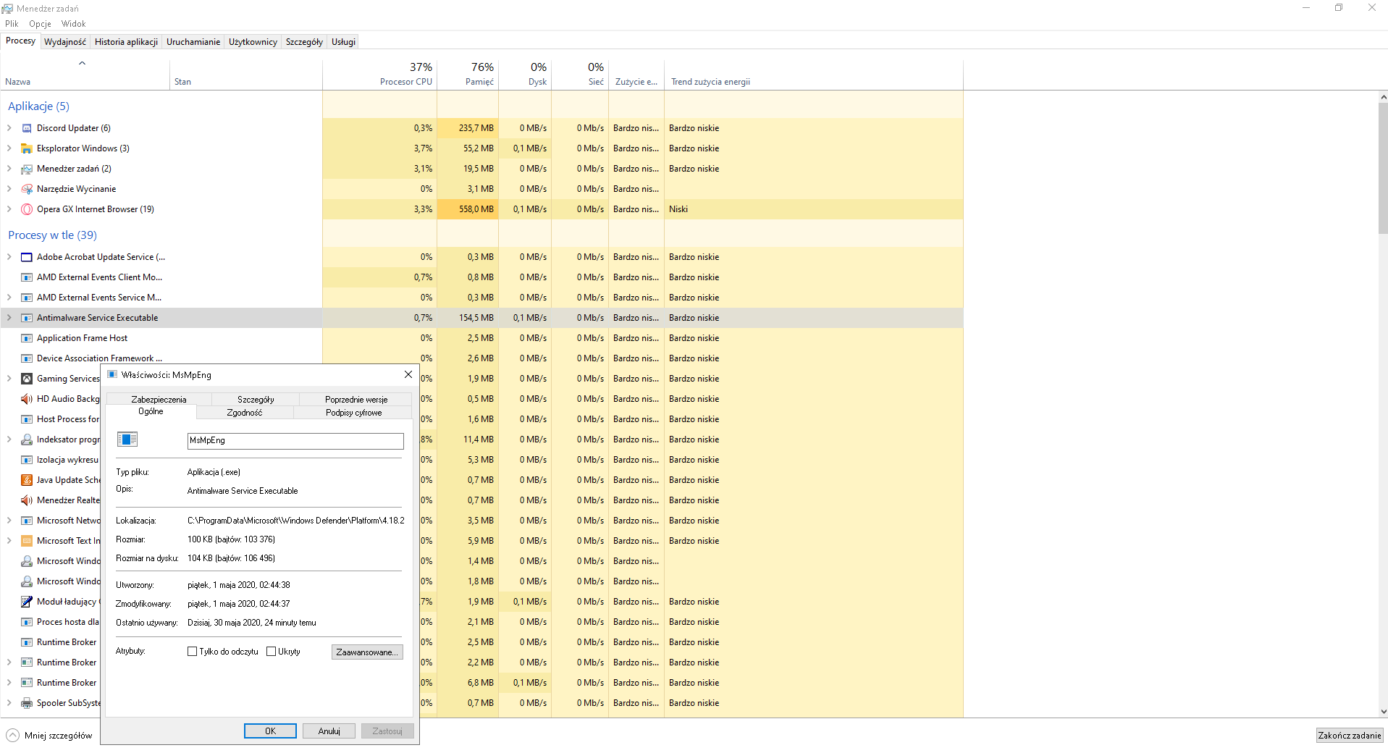Click the Spooler SubSystem printer icon
This screenshot has width=1388, height=753.
(27, 703)
